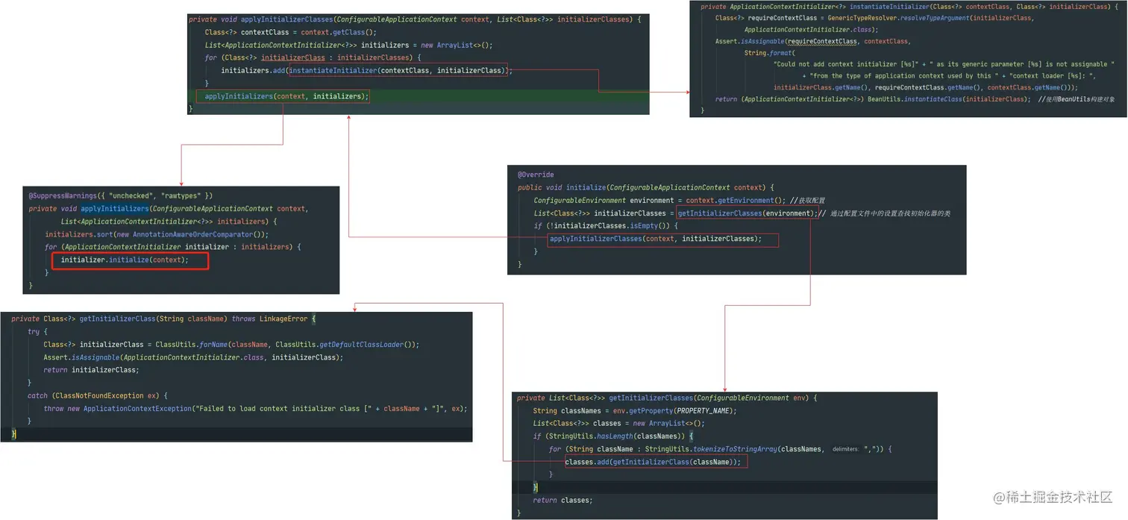Click the AnnotationAwareOrderComparator constructor call

(x=191, y=234)
